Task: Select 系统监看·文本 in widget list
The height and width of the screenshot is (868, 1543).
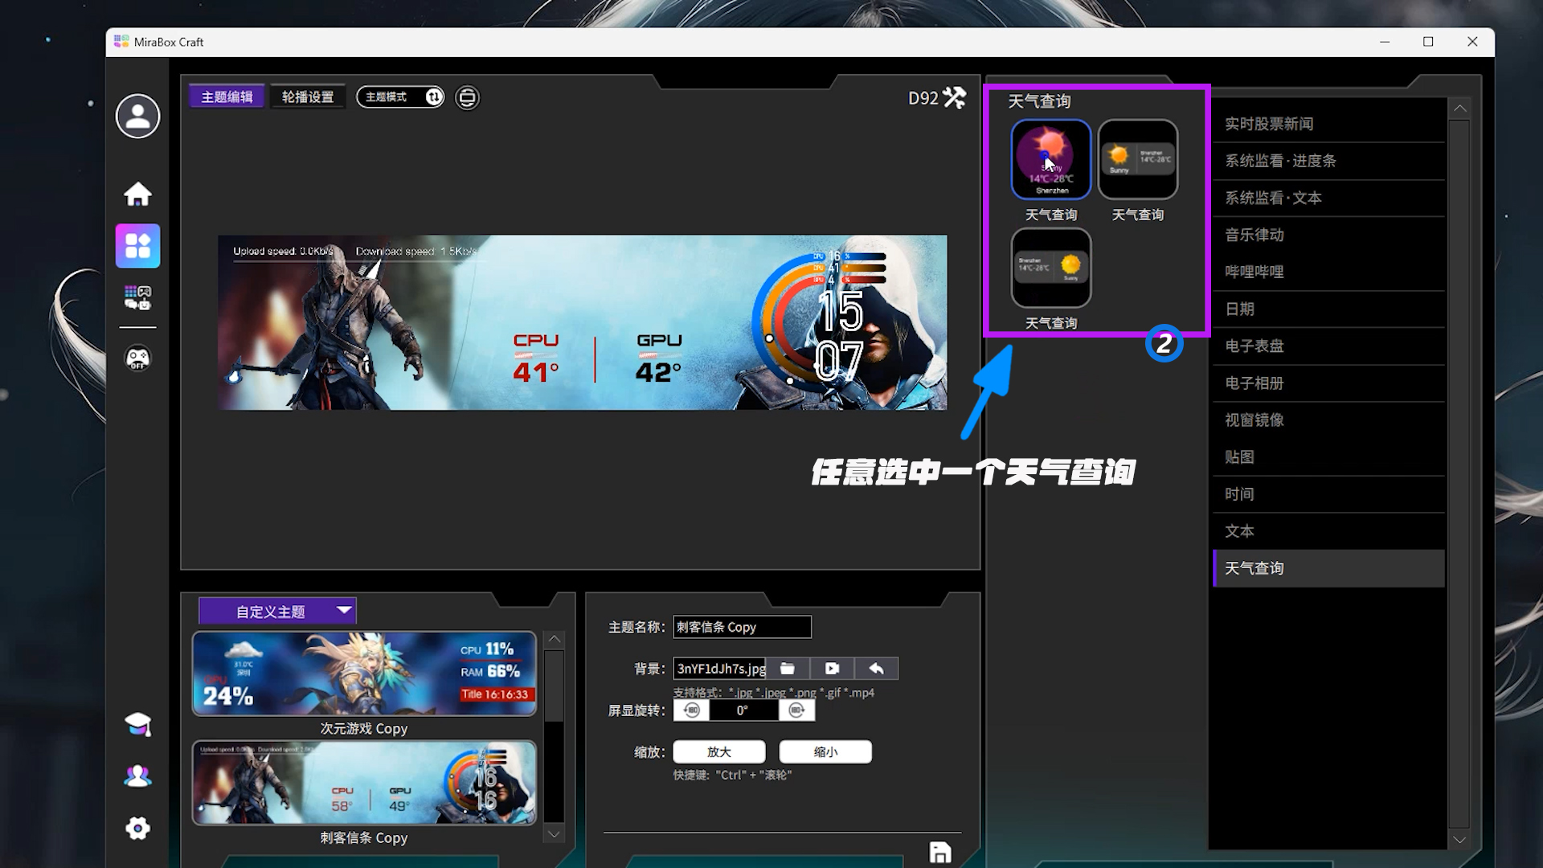Action: [x=1328, y=198]
